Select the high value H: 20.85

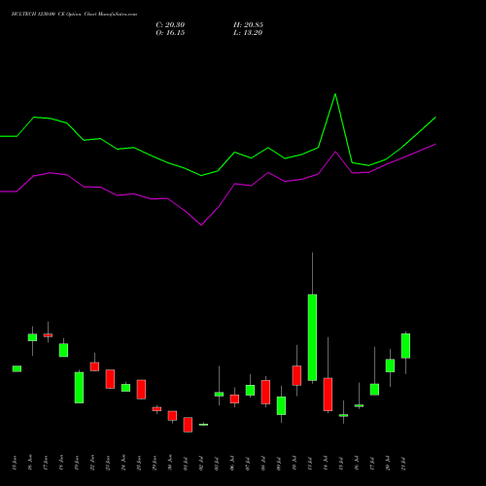pos(248,25)
